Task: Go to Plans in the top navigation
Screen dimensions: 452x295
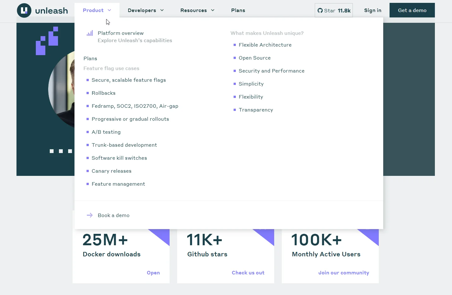Action: (x=238, y=10)
